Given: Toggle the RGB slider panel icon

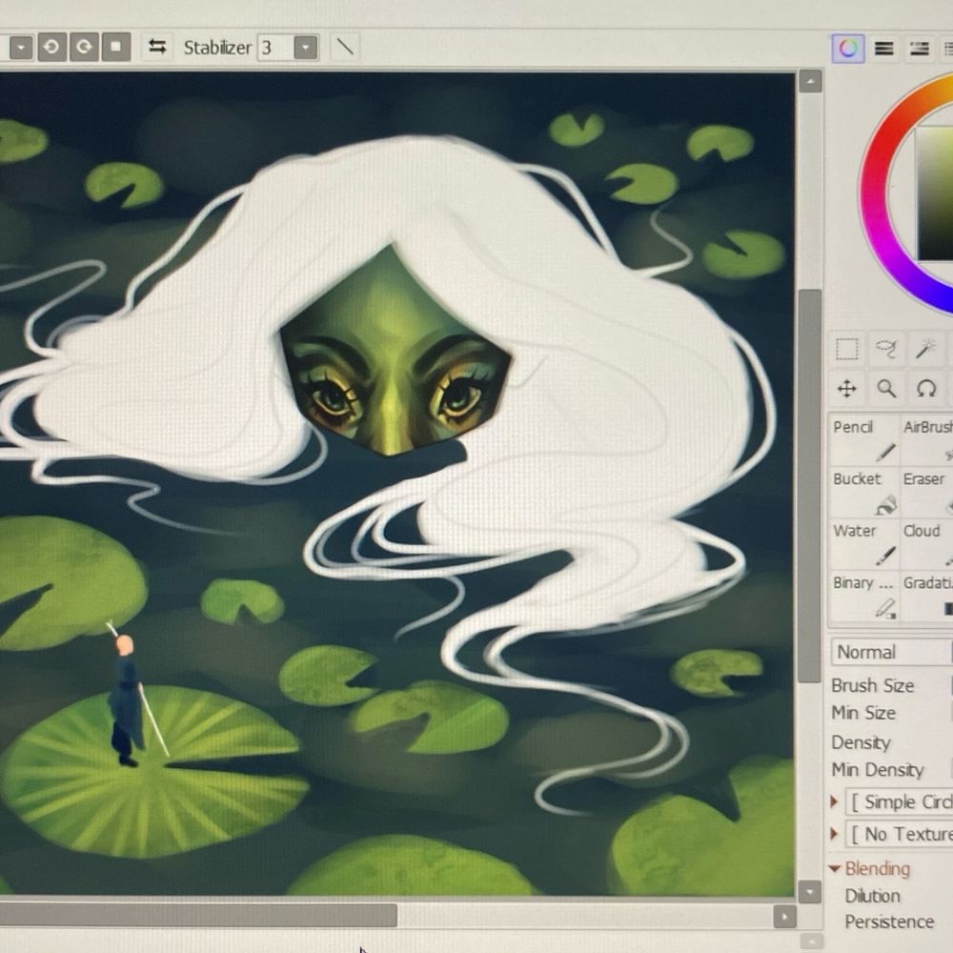Looking at the screenshot, I should (883, 49).
